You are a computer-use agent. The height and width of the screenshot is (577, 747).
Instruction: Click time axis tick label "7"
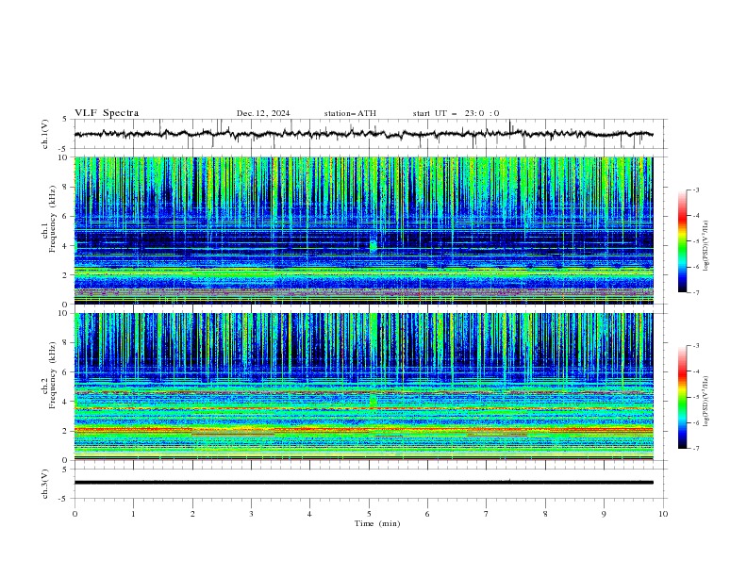pyautogui.click(x=487, y=514)
